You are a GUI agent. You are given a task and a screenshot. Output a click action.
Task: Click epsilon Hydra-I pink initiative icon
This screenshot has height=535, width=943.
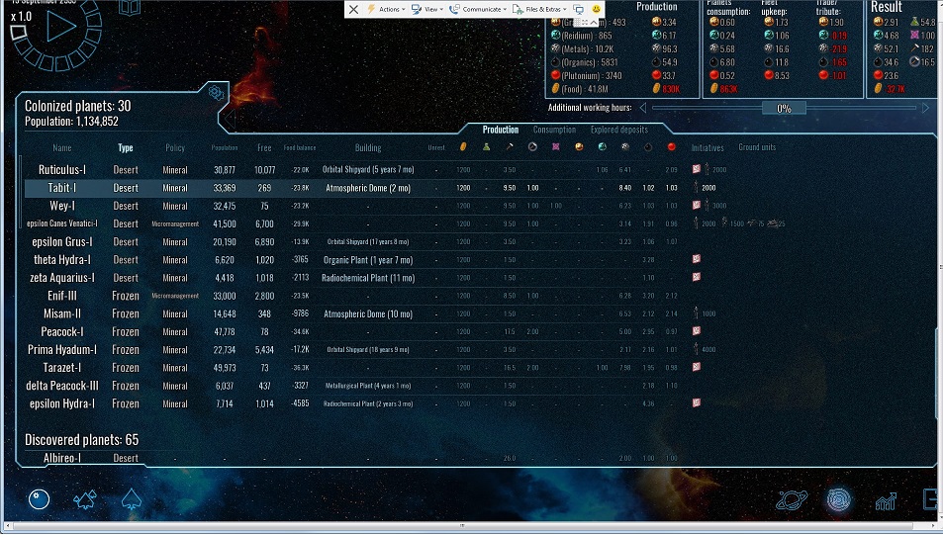coord(696,402)
